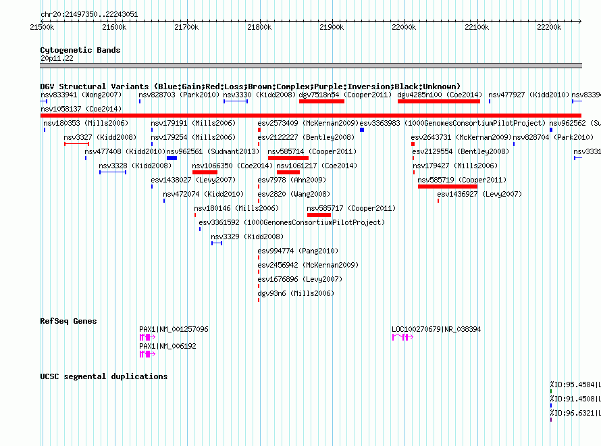601x446 pixels.
Task: Click the esv1676896 (Levy2007) label
Action: point(300,279)
